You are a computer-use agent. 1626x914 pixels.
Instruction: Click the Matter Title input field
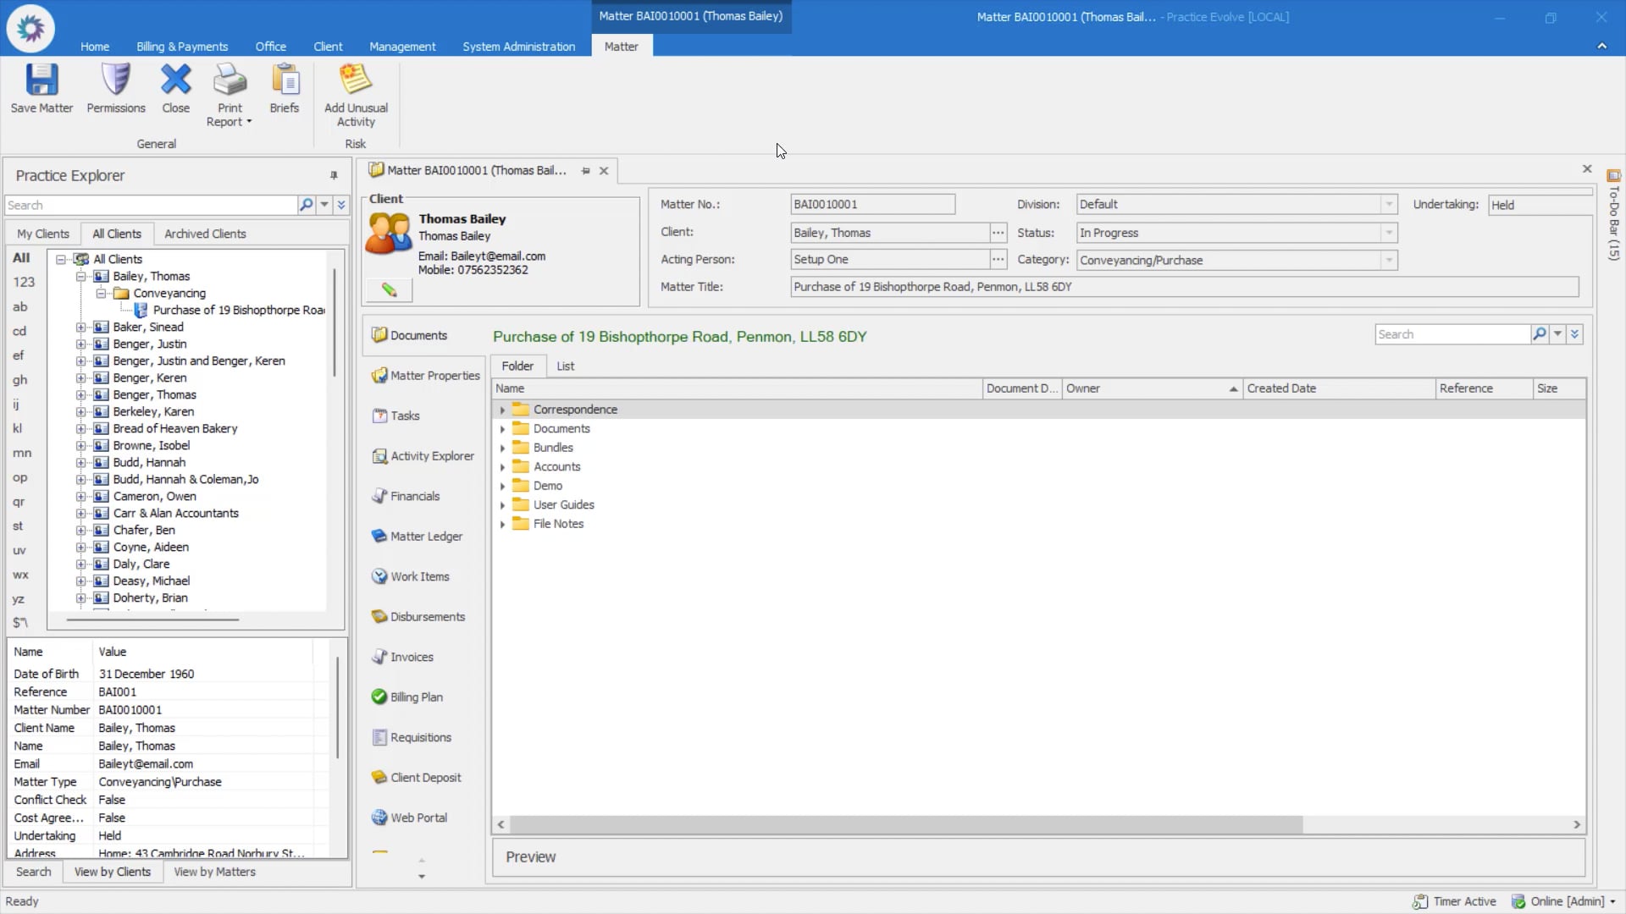pos(1184,287)
